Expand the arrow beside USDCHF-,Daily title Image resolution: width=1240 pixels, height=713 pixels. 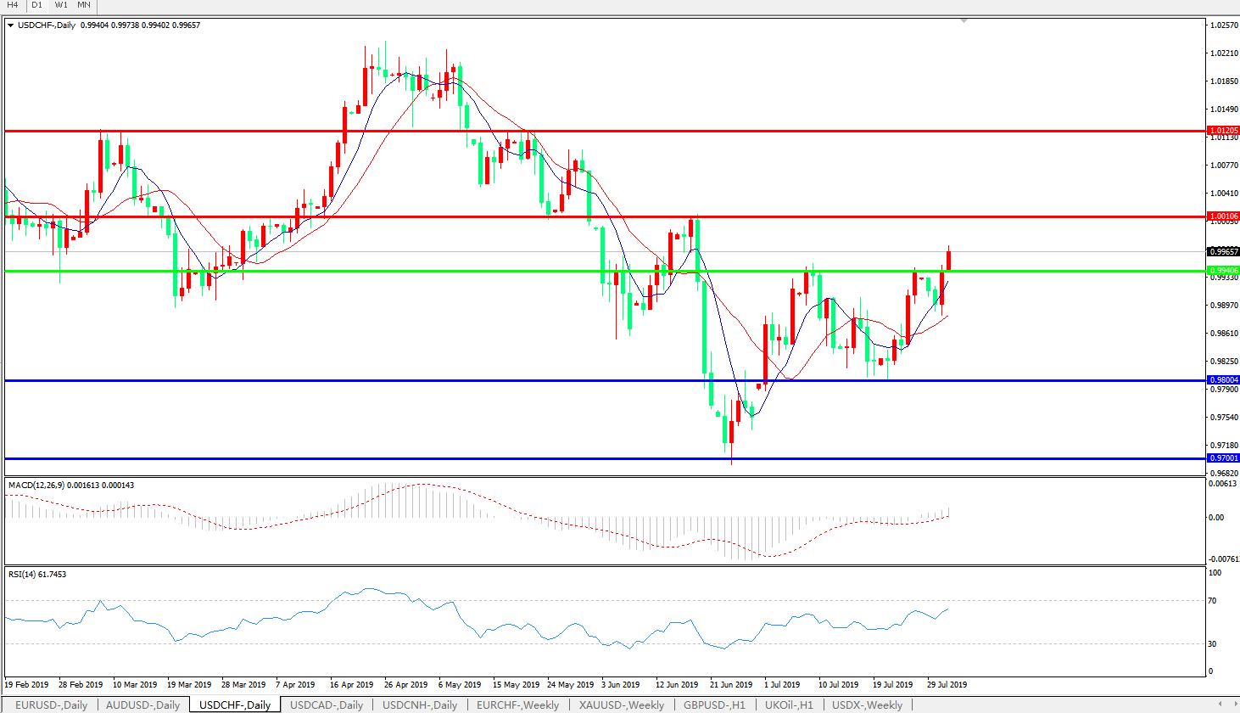11,25
